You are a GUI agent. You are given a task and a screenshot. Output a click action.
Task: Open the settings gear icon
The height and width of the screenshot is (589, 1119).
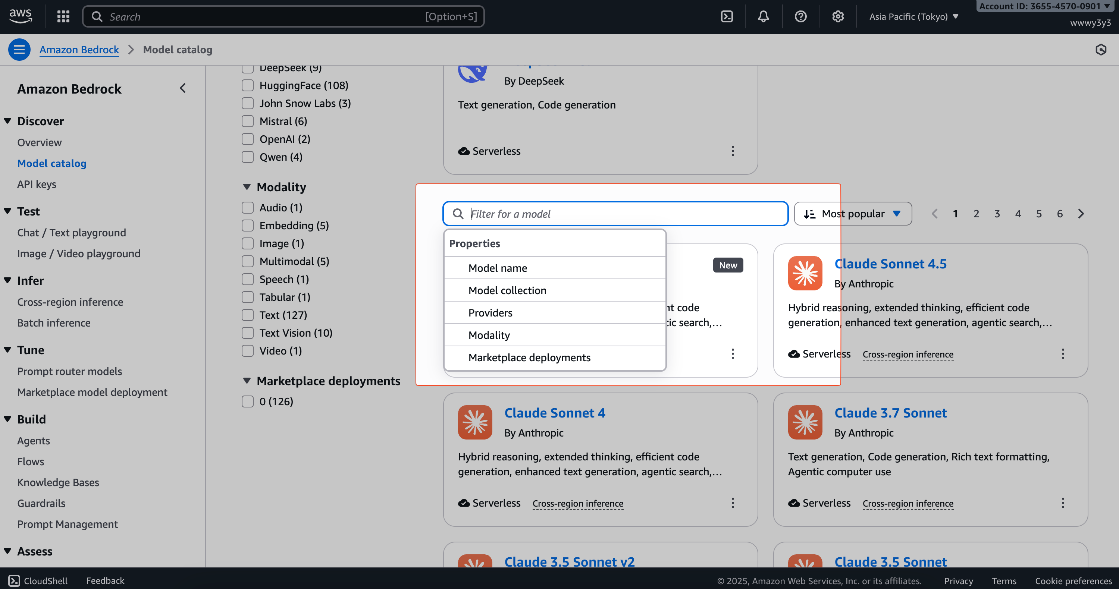pyautogui.click(x=837, y=16)
